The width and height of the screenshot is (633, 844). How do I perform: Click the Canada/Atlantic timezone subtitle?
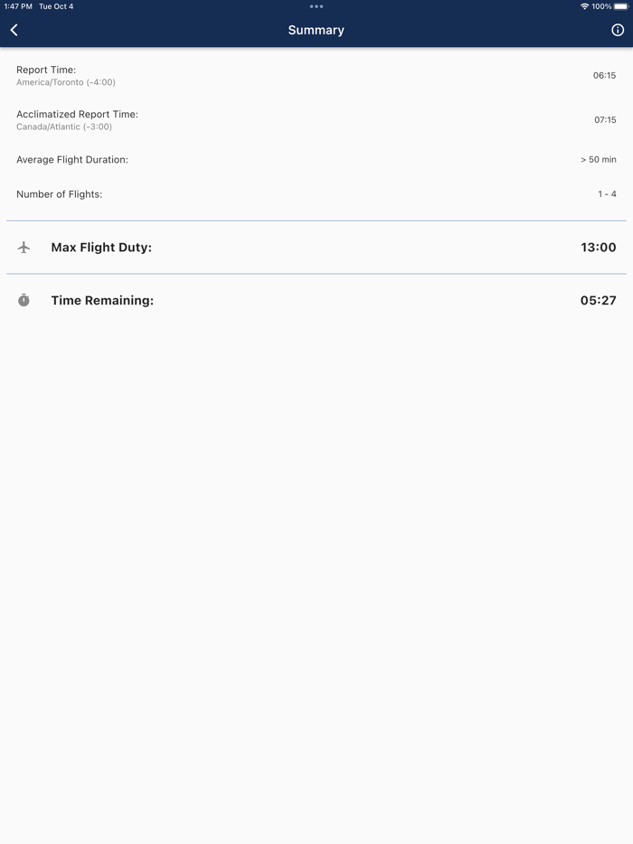(x=64, y=127)
